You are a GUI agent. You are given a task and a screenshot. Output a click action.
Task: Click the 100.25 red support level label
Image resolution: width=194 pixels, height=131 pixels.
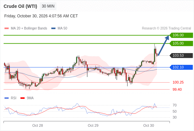click(178, 82)
